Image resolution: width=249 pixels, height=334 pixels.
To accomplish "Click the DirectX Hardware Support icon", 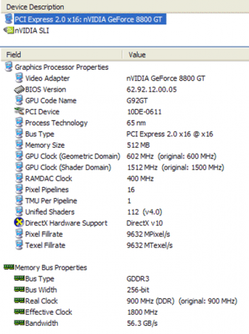I will point(19,223).
